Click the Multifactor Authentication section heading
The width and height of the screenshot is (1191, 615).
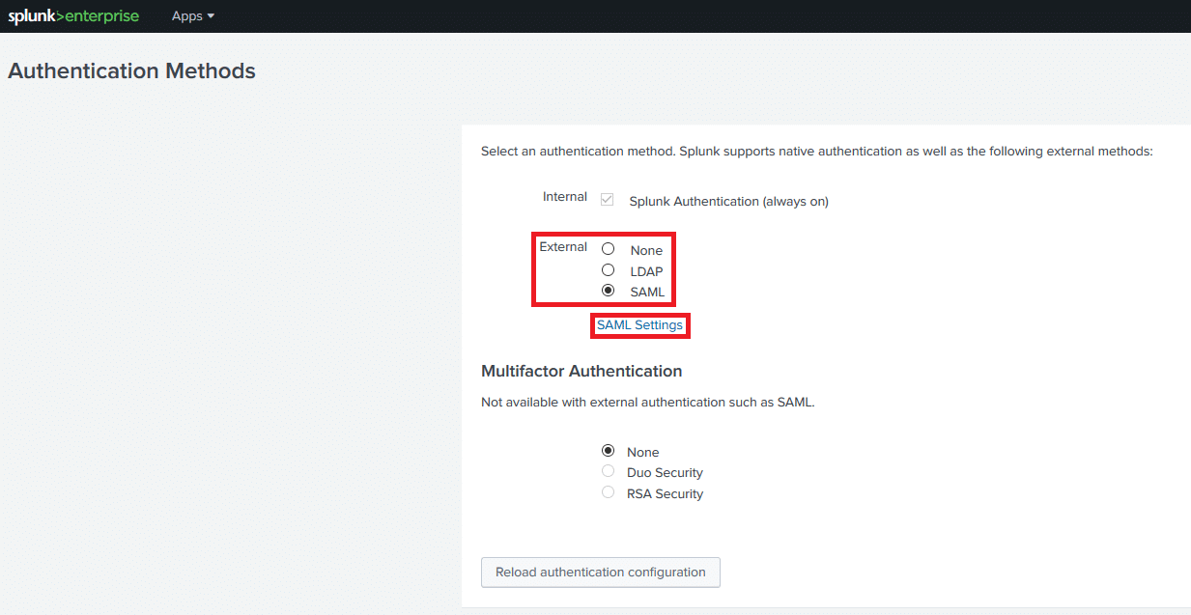pyautogui.click(x=581, y=371)
